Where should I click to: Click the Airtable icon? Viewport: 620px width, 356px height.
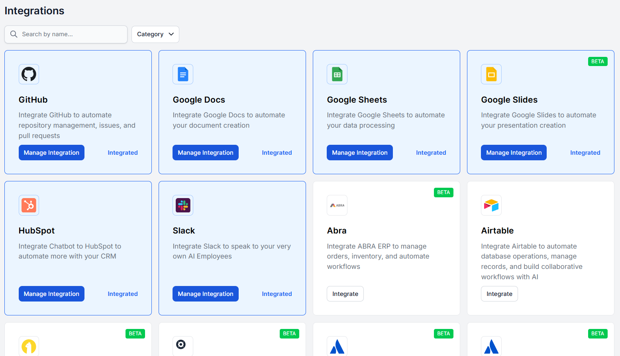[491, 205]
